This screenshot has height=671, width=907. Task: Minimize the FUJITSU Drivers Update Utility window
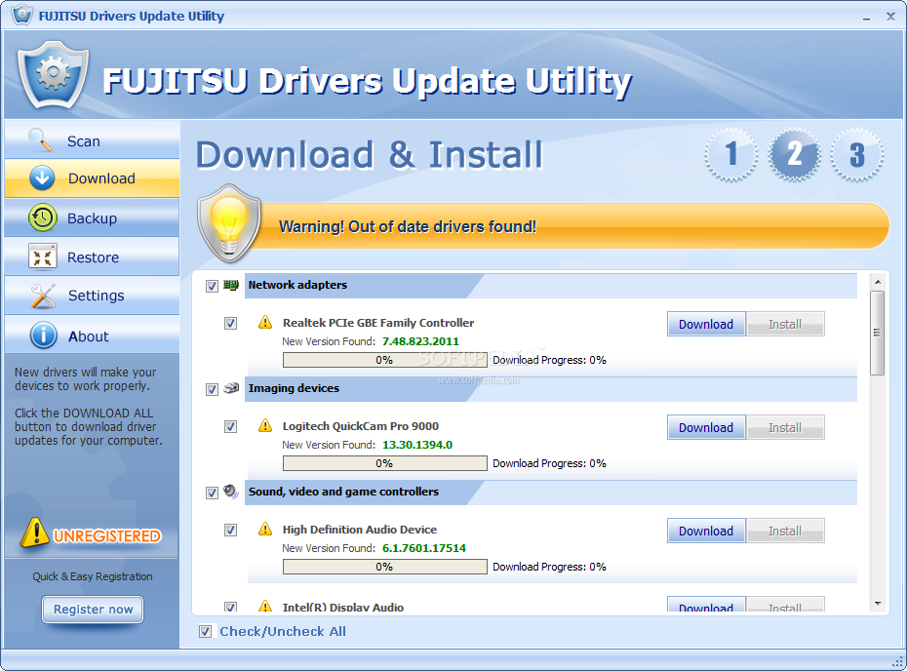pos(866,18)
